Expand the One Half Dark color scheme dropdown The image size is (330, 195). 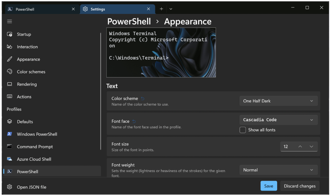pos(278,101)
